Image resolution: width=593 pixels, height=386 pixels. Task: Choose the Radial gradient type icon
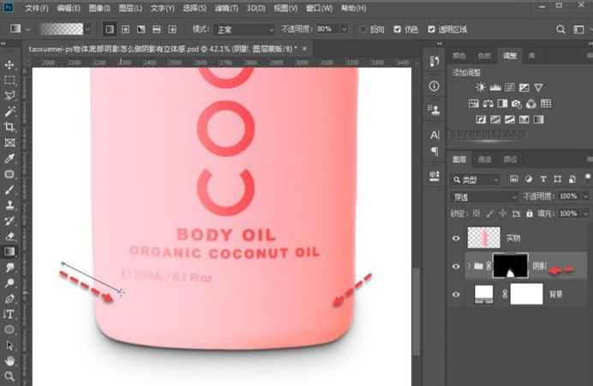[x=126, y=29]
